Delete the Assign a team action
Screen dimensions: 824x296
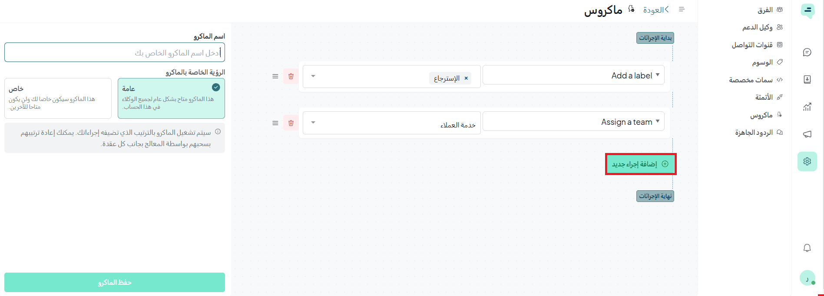click(291, 123)
